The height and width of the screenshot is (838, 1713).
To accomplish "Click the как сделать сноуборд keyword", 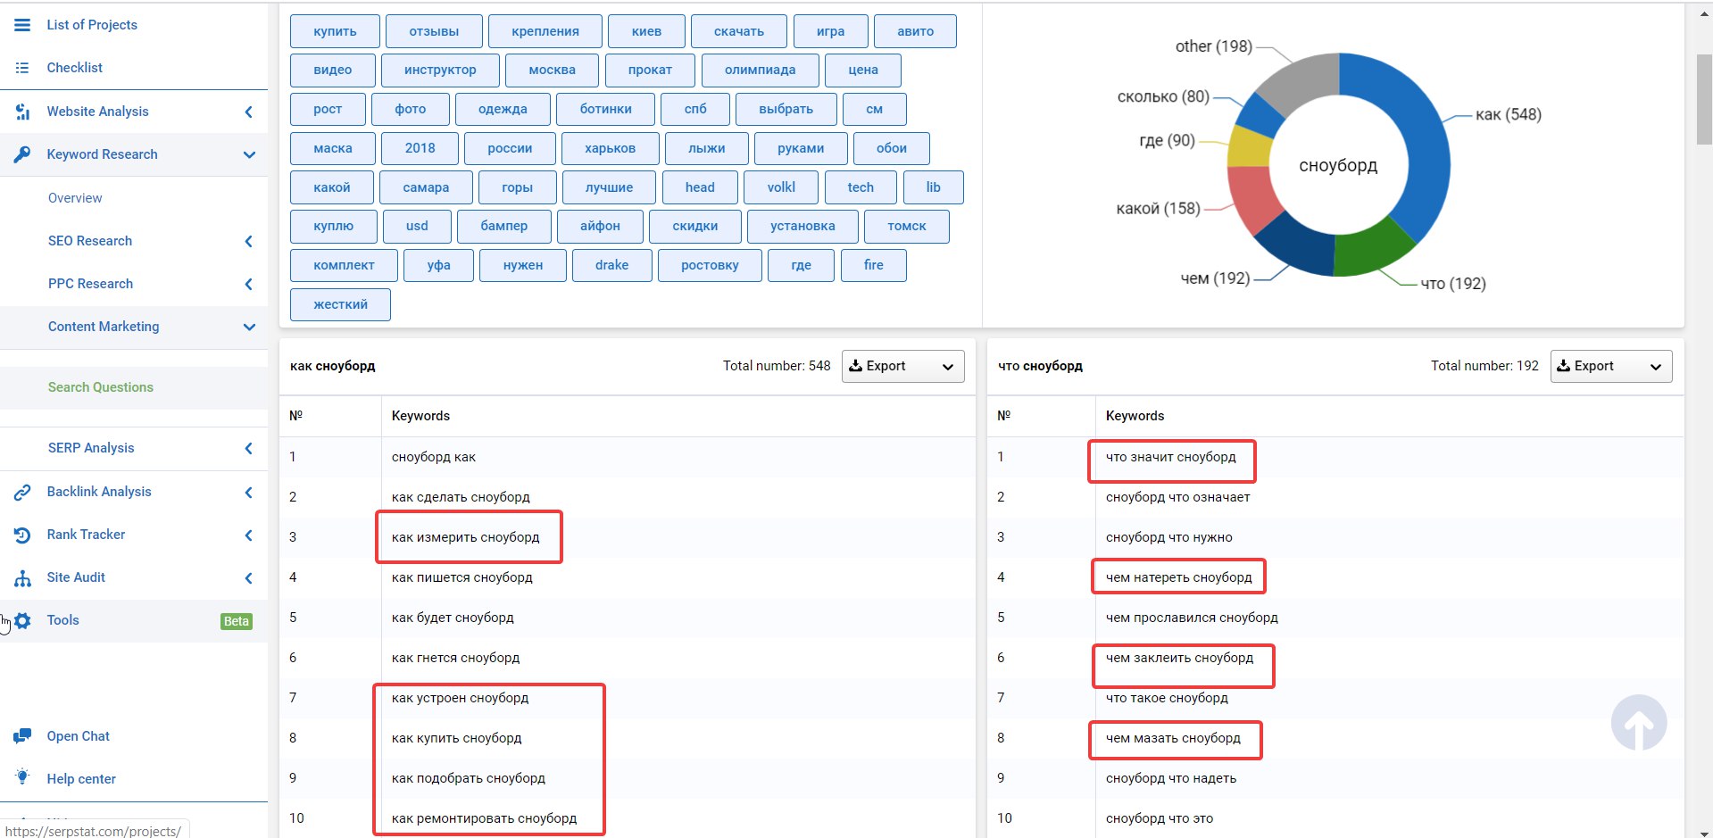I will (x=461, y=497).
